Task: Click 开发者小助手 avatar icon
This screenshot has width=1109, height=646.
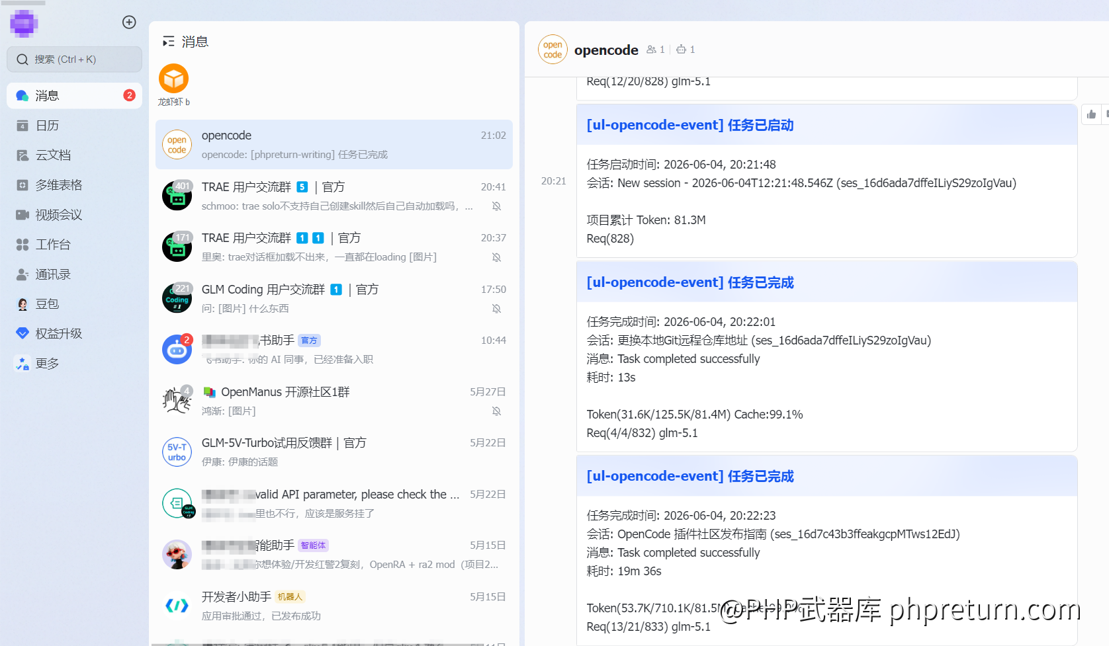Action: (177, 606)
